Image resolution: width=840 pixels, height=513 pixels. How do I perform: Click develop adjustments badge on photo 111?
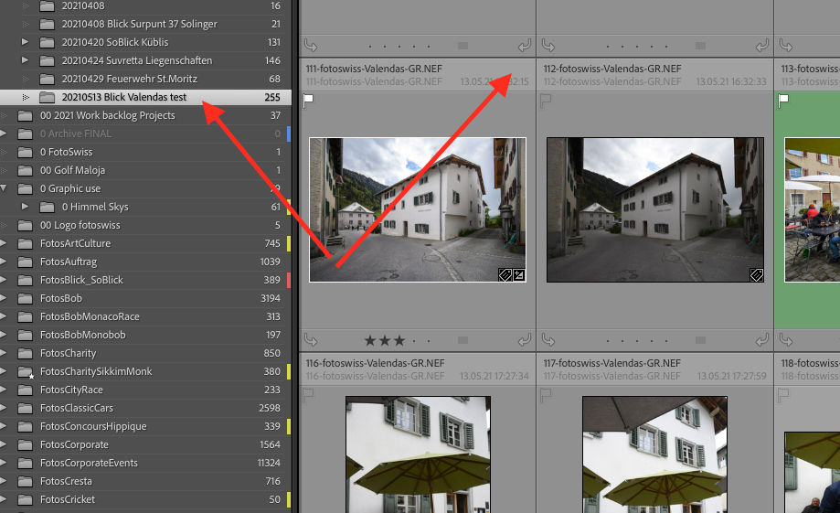(518, 275)
